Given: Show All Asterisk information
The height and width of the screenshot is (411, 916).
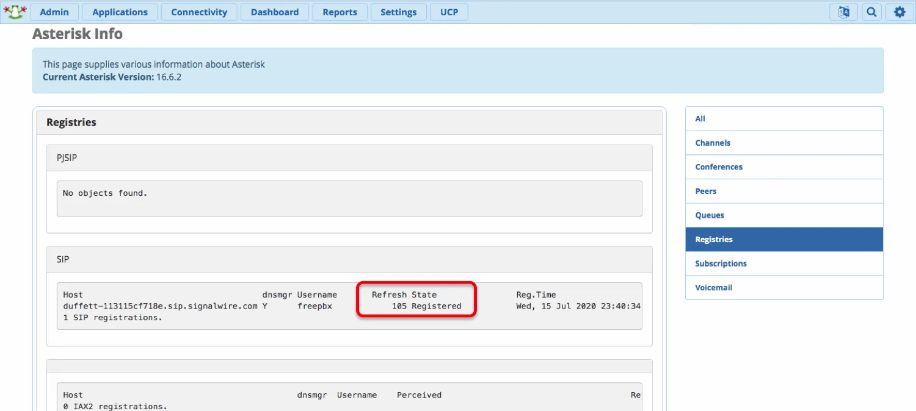Looking at the screenshot, I should pyautogui.click(x=700, y=118).
